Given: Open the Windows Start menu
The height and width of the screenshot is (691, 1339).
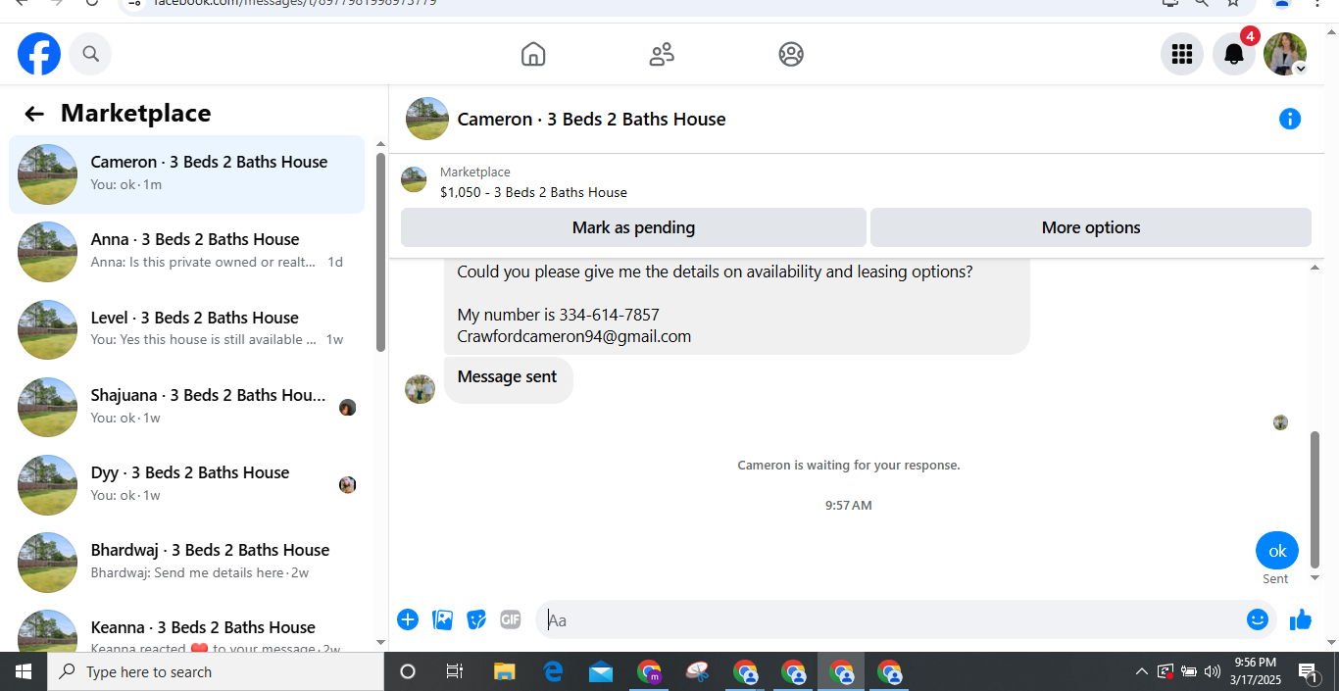Looking at the screenshot, I should coord(24,671).
